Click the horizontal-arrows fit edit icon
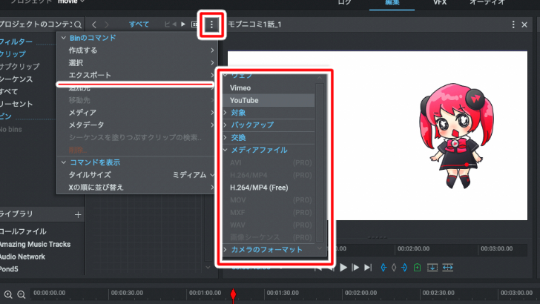The height and width of the screenshot is (304, 540). 448,268
